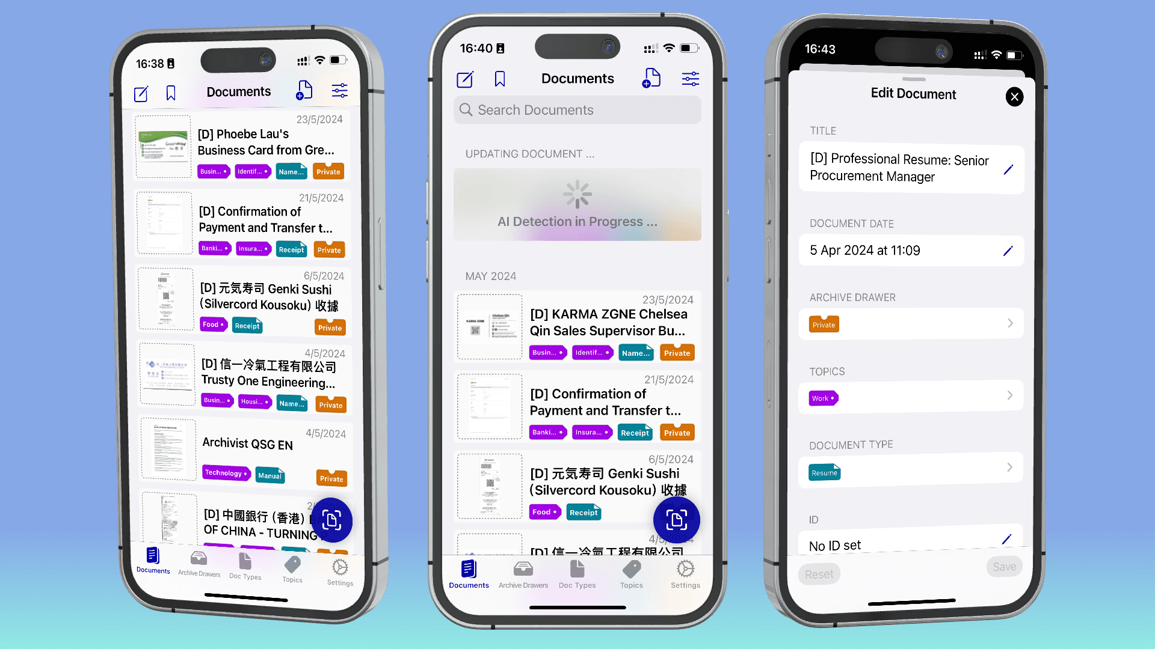This screenshot has width=1155, height=649.
Task: Tap the bookmark icon in Documents header
Action: pos(172,91)
